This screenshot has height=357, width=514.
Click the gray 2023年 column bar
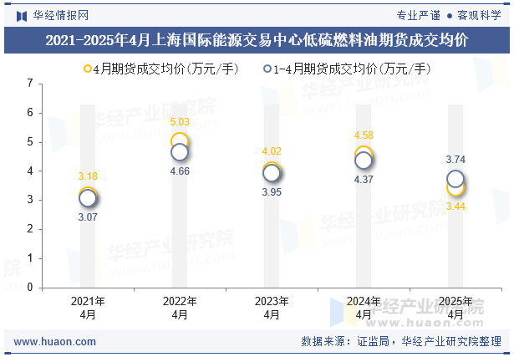pyautogui.click(x=272, y=196)
